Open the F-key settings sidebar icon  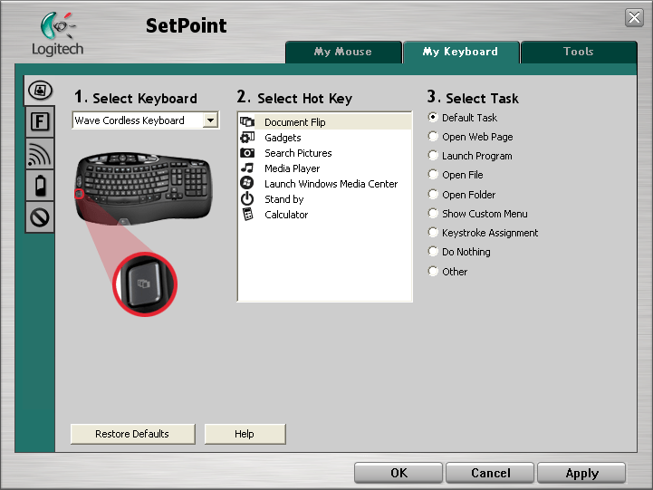click(x=40, y=122)
